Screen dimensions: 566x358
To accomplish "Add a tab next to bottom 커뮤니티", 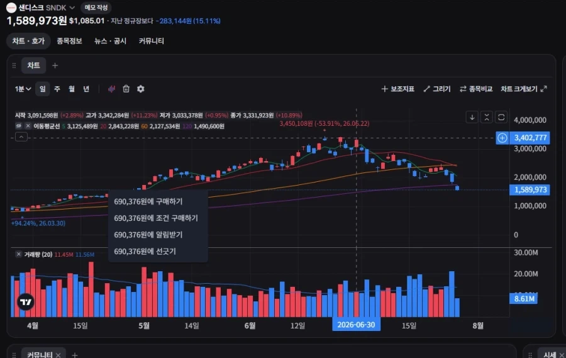I will point(75,355).
